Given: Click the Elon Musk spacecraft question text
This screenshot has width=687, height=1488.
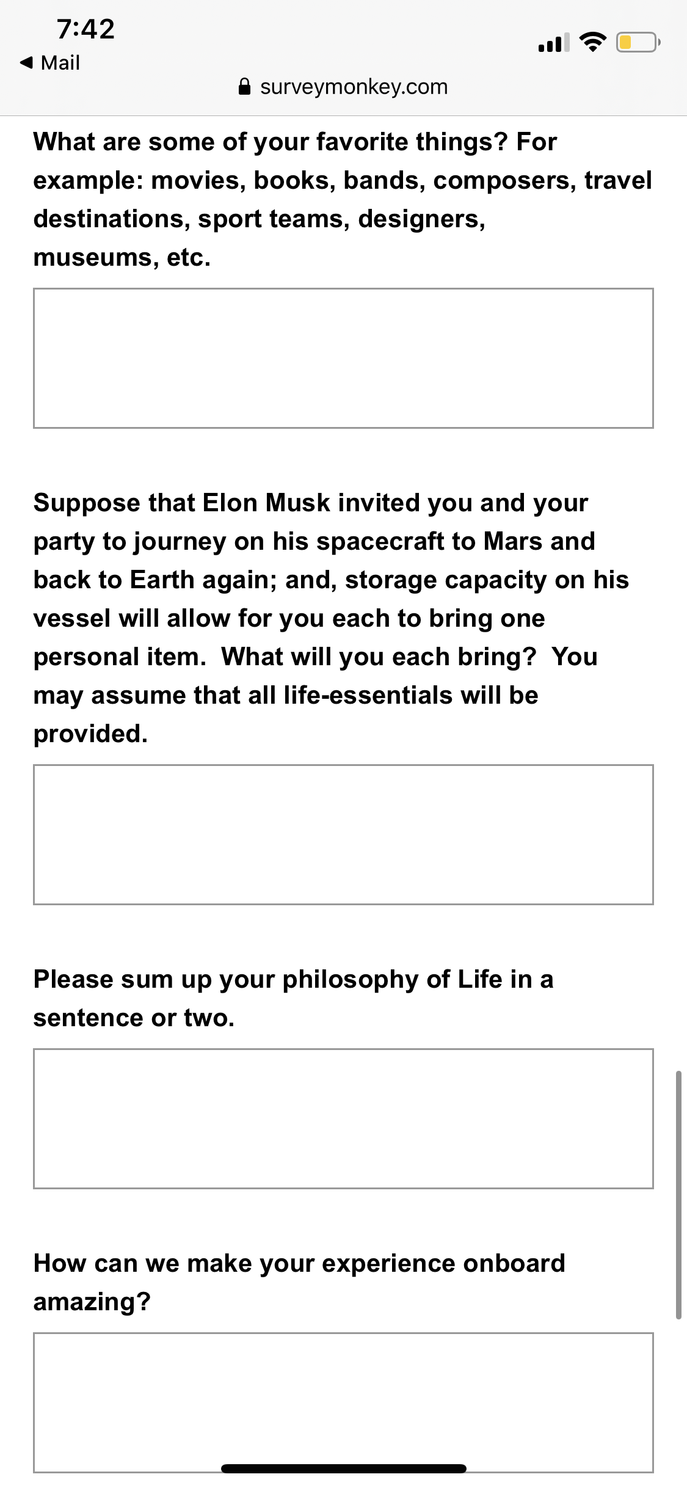Looking at the screenshot, I should (x=331, y=618).
